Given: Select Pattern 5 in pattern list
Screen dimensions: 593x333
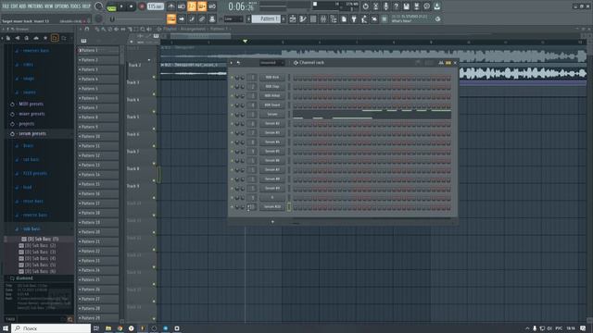Looking at the screenshot, I should tap(98, 89).
